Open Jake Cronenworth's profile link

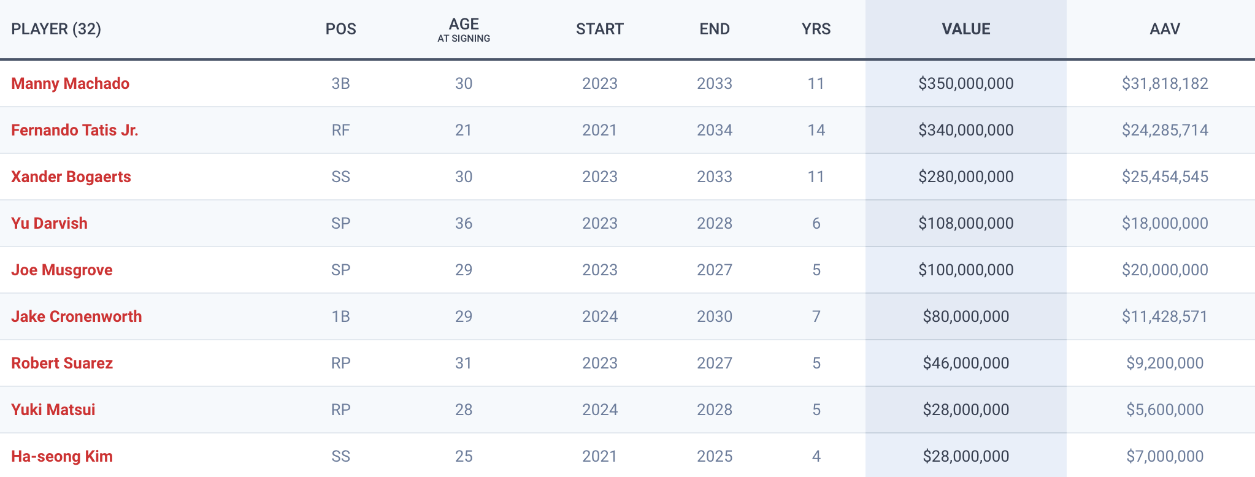click(77, 316)
